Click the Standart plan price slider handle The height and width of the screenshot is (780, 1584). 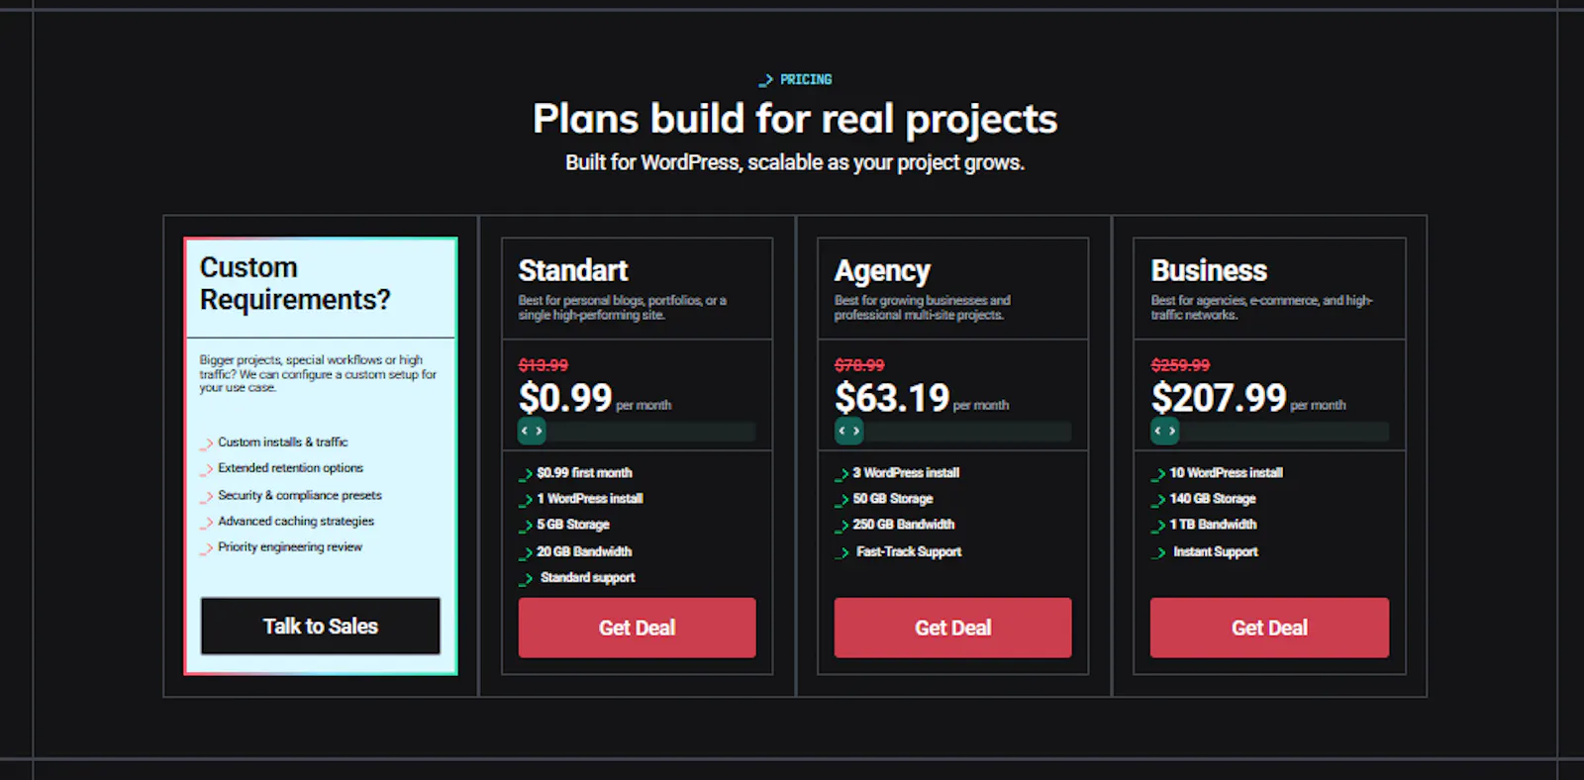click(532, 431)
